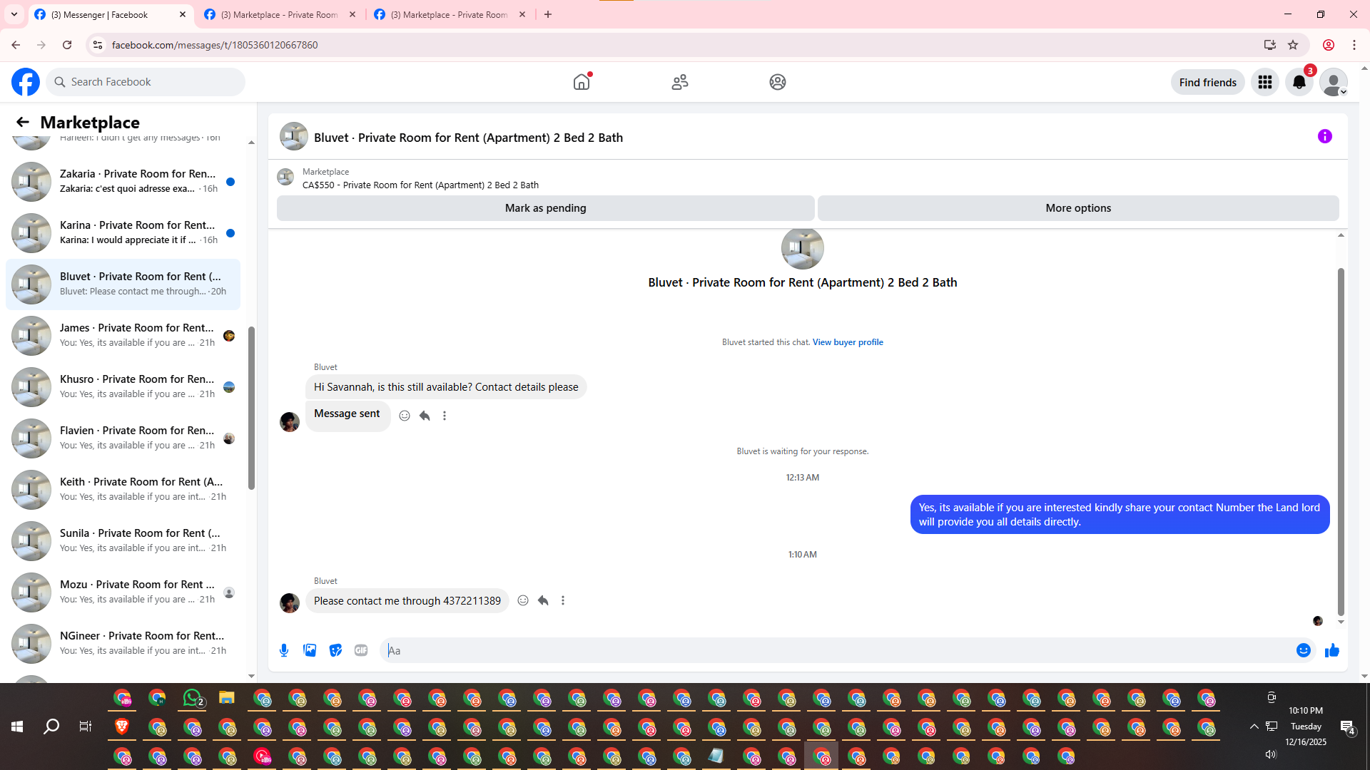Click the message text box
Viewport: 1370px width, 770px height.
[838, 650]
